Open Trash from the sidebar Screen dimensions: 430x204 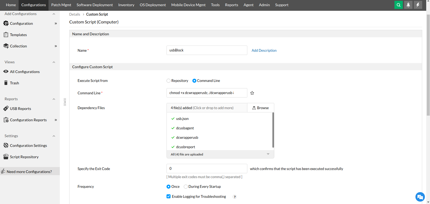[14, 83]
